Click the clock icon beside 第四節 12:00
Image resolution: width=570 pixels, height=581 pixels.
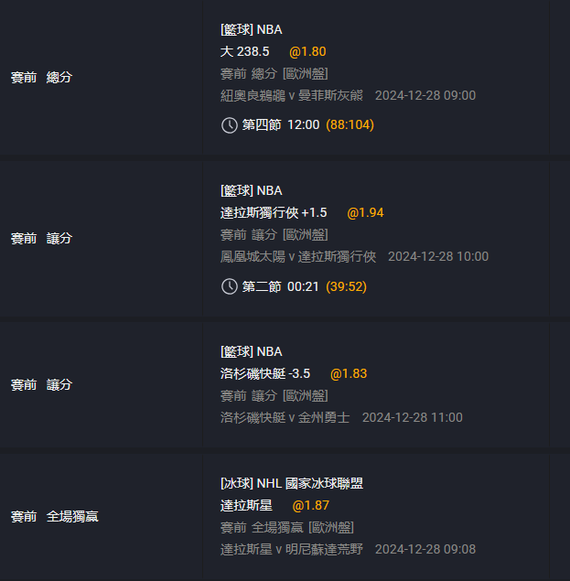tap(230, 125)
